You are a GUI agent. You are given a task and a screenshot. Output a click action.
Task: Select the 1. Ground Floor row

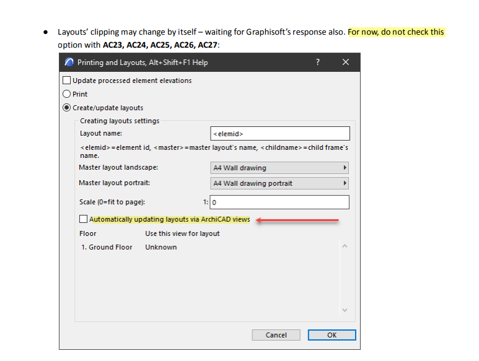coord(107,247)
